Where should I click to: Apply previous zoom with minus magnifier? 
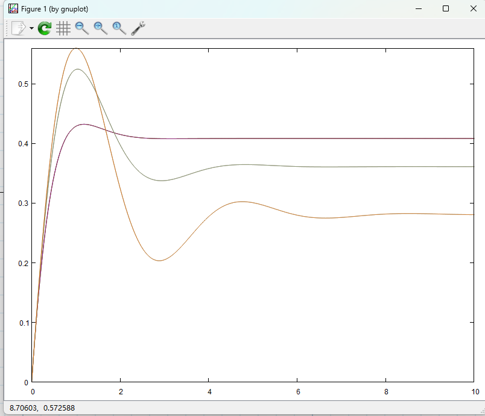pyautogui.click(x=82, y=28)
